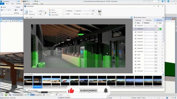Open the Collaborate ribbon tab
The height and width of the screenshot is (99, 177).
[x=35, y=4]
